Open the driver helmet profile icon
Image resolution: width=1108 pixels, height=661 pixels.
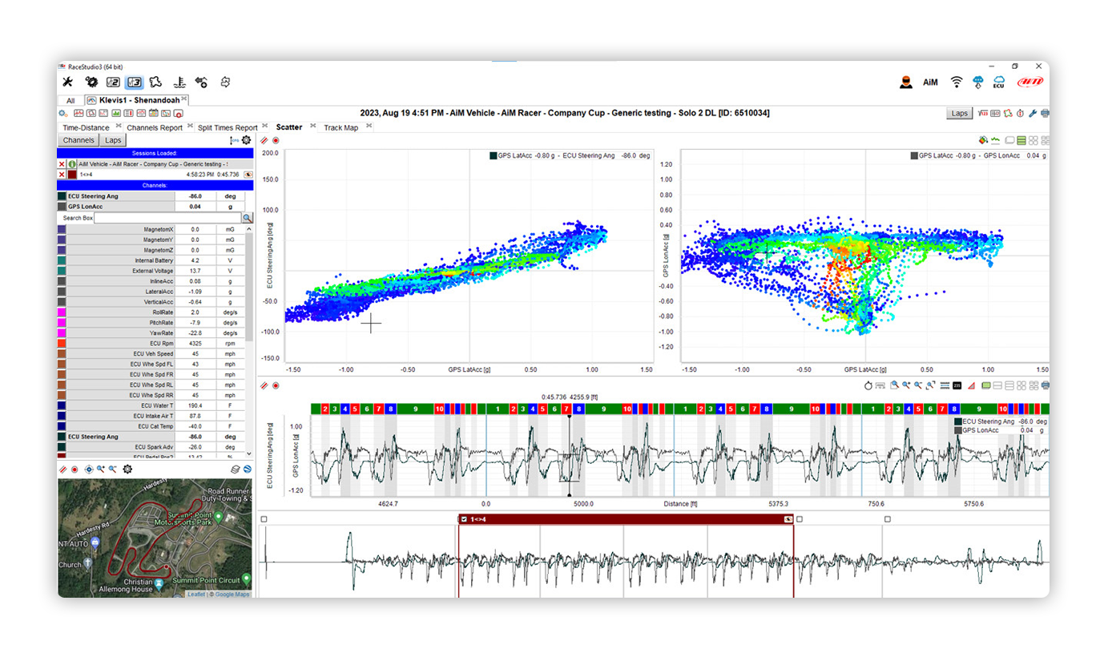click(906, 82)
